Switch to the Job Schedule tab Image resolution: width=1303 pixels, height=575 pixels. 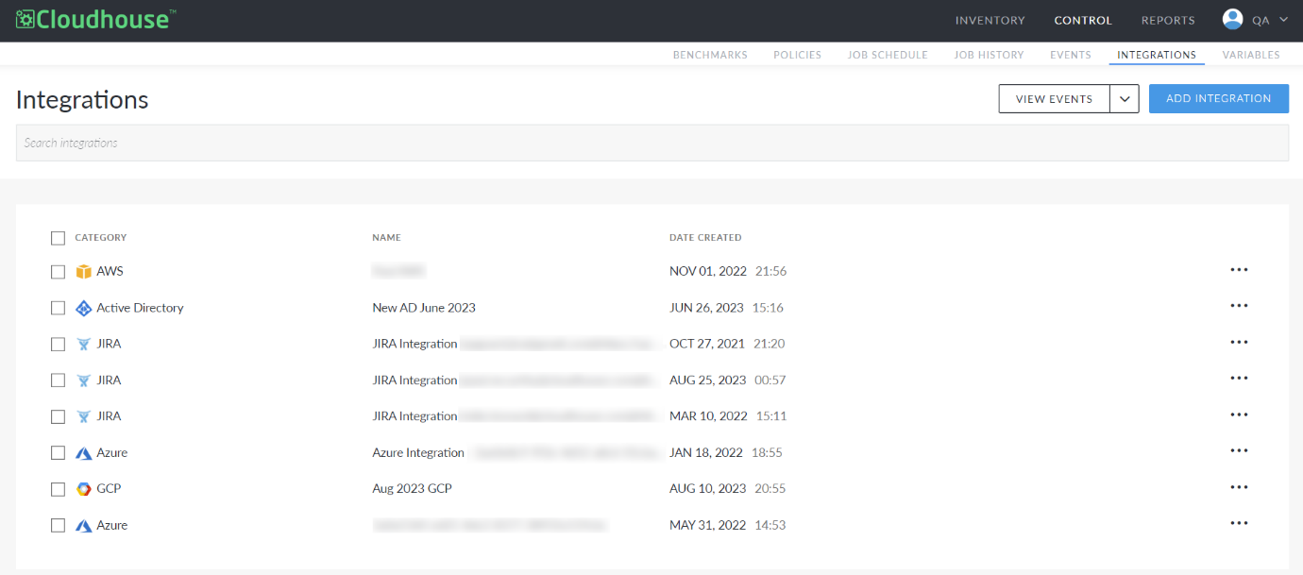(x=888, y=55)
